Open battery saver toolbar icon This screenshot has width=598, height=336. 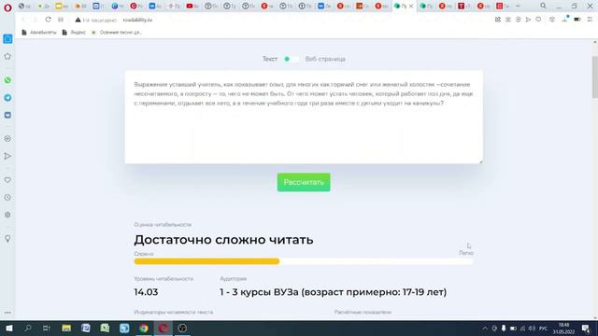tap(577, 20)
